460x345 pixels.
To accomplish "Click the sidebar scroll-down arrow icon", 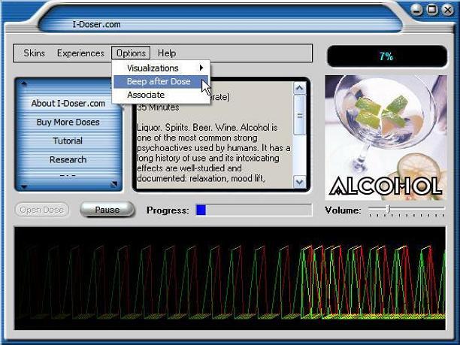I will pyautogui.click(x=24, y=186).
